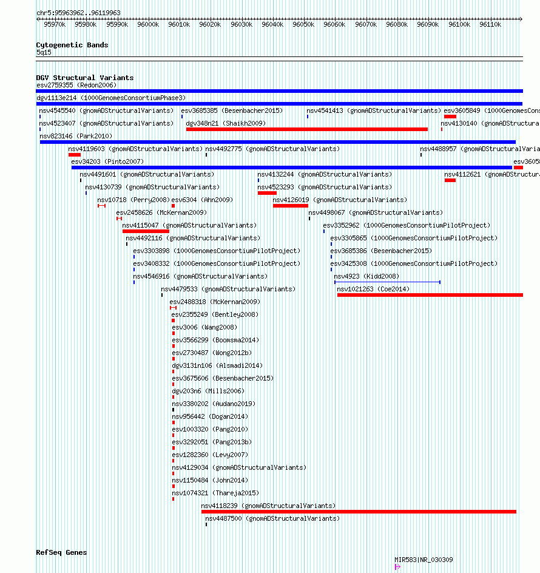The height and width of the screenshot is (573, 540).
Task: Click the nsv4923 (Kidd2008) blue span line
Action: coord(387,282)
